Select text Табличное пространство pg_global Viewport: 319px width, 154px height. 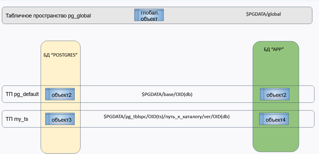[x=48, y=16]
